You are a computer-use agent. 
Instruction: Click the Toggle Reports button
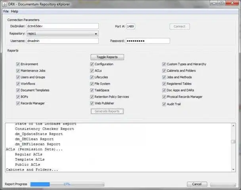click(107, 57)
